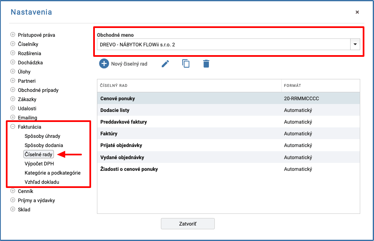Expand the Cenník plus icon
The width and height of the screenshot is (374, 241).
(13, 191)
